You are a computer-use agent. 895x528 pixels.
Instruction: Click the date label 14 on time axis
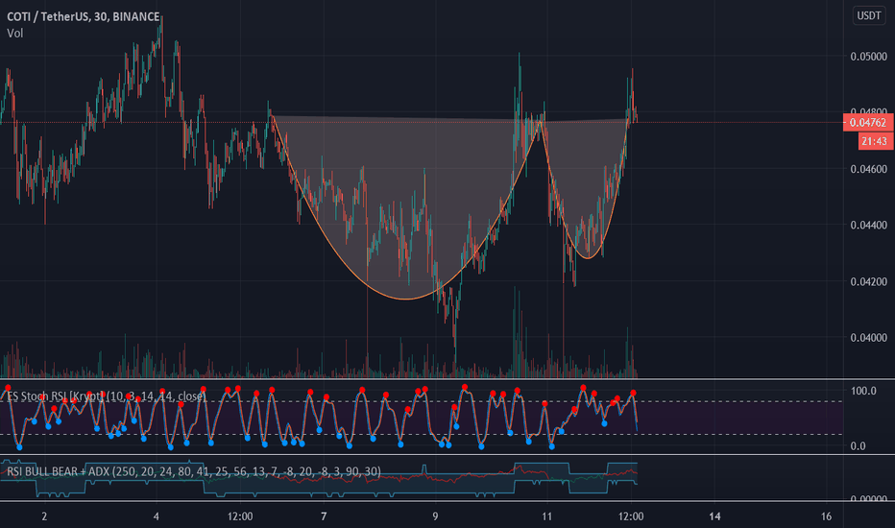click(x=714, y=516)
